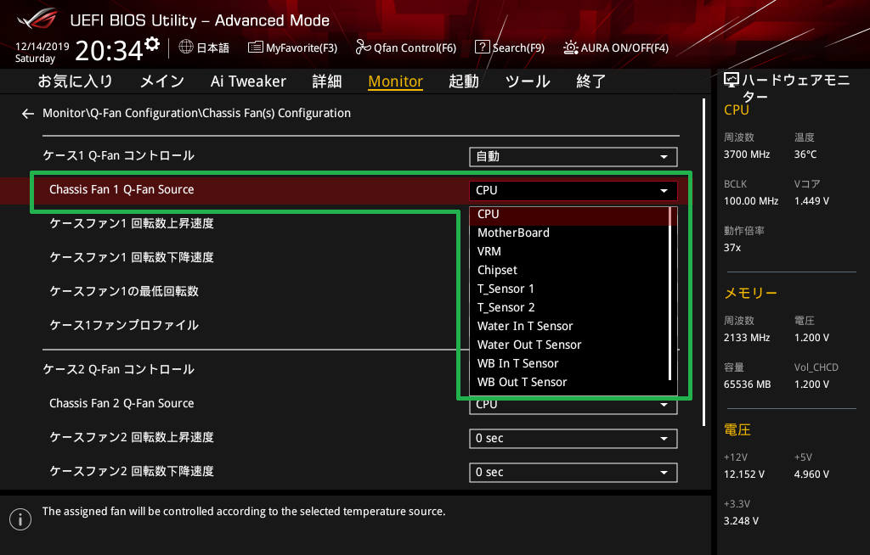Switch to the お気に入り tab
The image size is (870, 555).
pos(75,81)
